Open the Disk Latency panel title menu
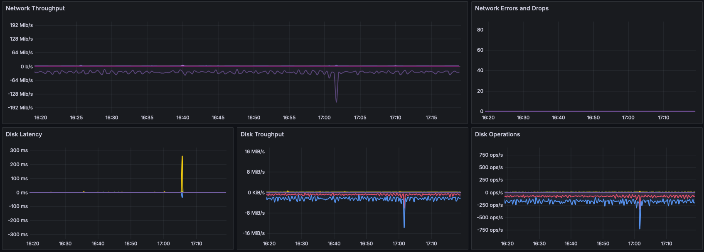The width and height of the screenshot is (704, 252). tap(24, 134)
